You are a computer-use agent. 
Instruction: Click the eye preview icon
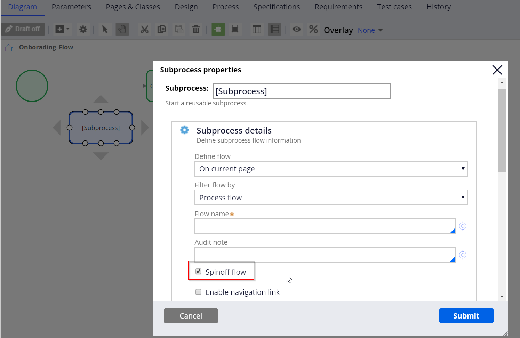296,30
